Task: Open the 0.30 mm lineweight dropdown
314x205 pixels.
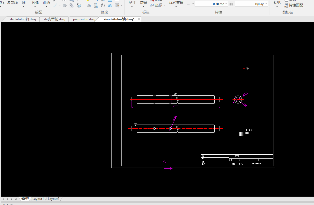Action: tap(226, 4)
